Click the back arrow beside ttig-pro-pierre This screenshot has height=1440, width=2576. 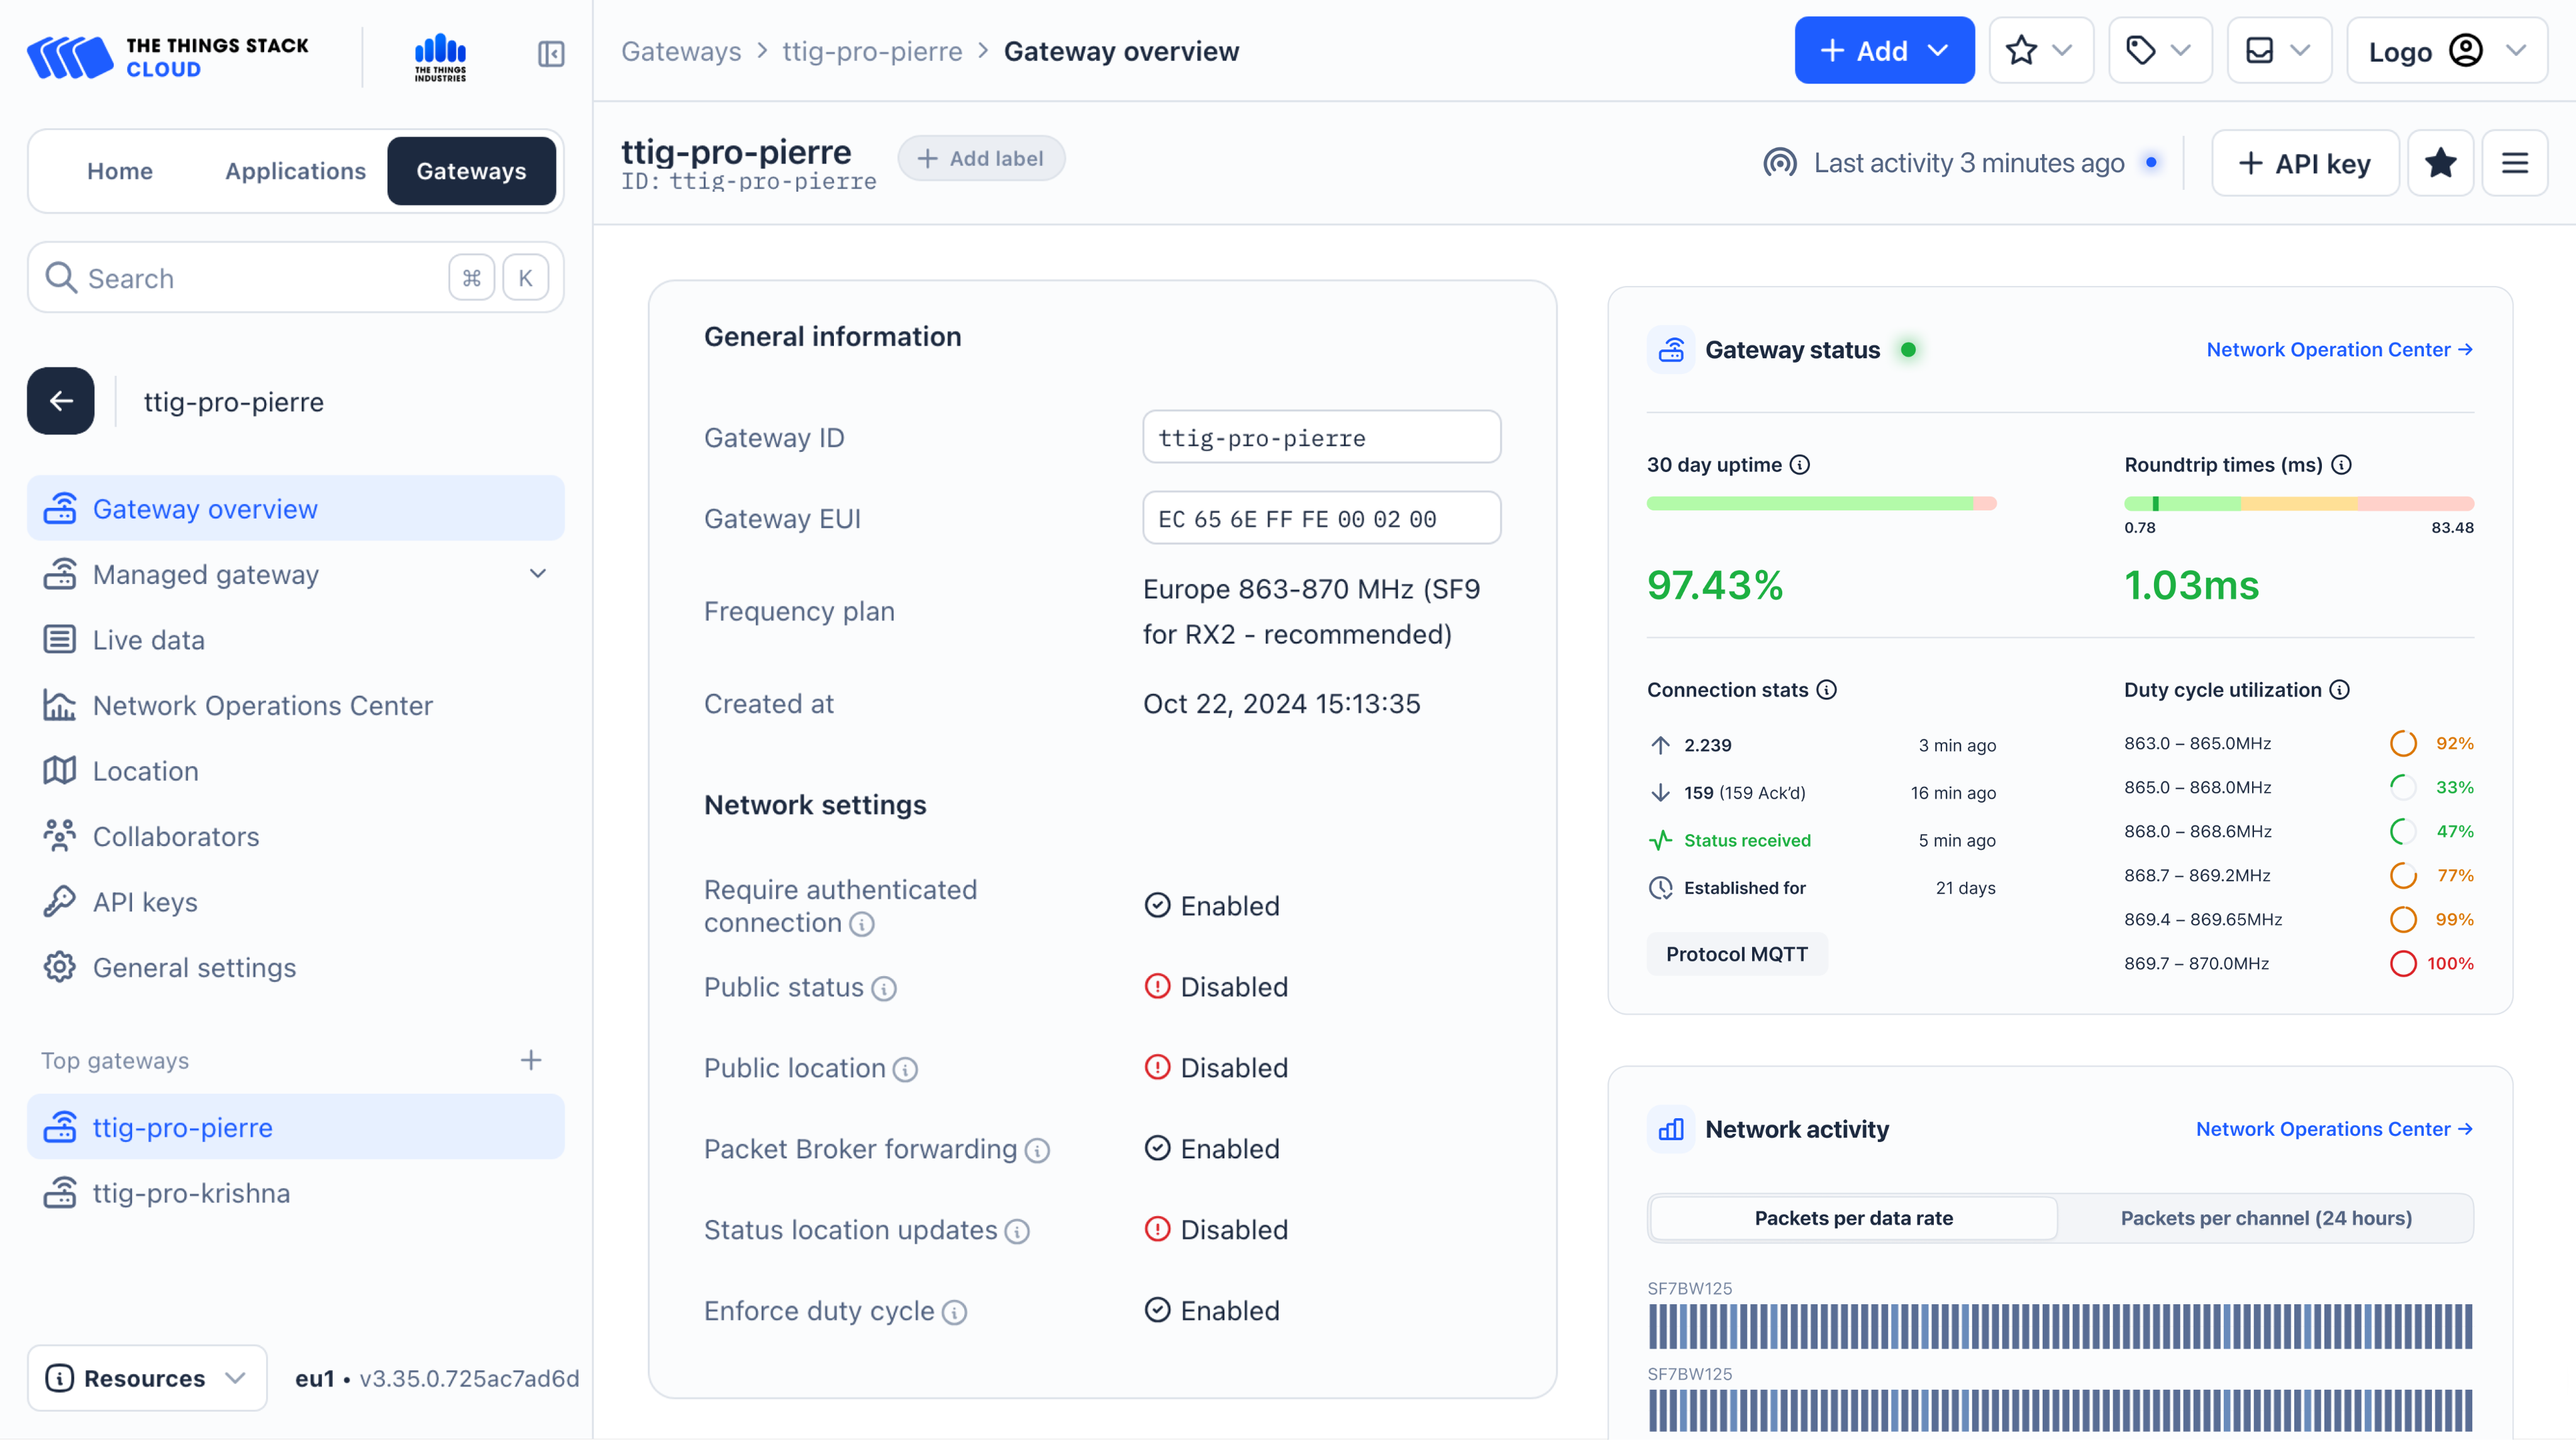coord(61,402)
